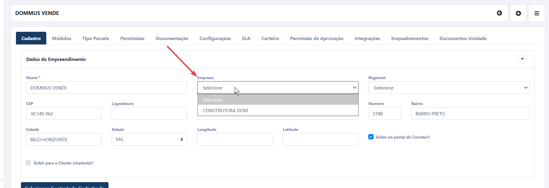Select the SLA tab

point(246,38)
